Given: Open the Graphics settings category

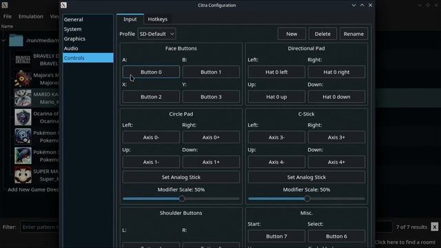Looking at the screenshot, I should 88,39.
